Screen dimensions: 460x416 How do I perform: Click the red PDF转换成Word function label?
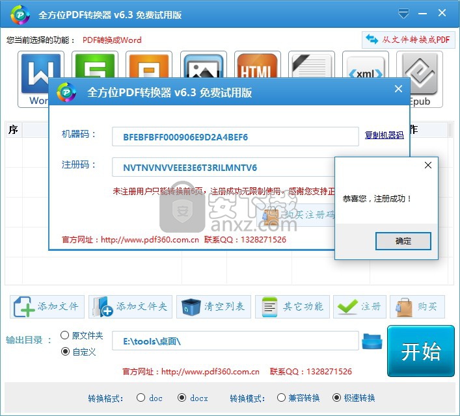click(x=112, y=40)
